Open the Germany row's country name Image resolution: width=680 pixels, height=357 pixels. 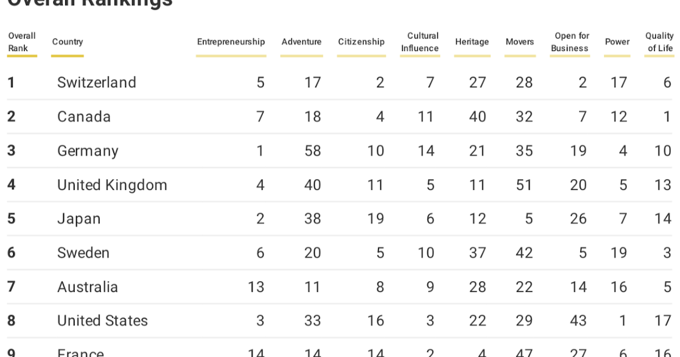tap(88, 151)
